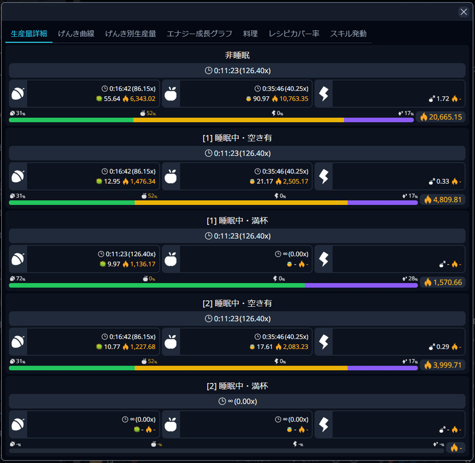Click berry icon in [2] 睡眠中・満杯 section

[18, 424]
